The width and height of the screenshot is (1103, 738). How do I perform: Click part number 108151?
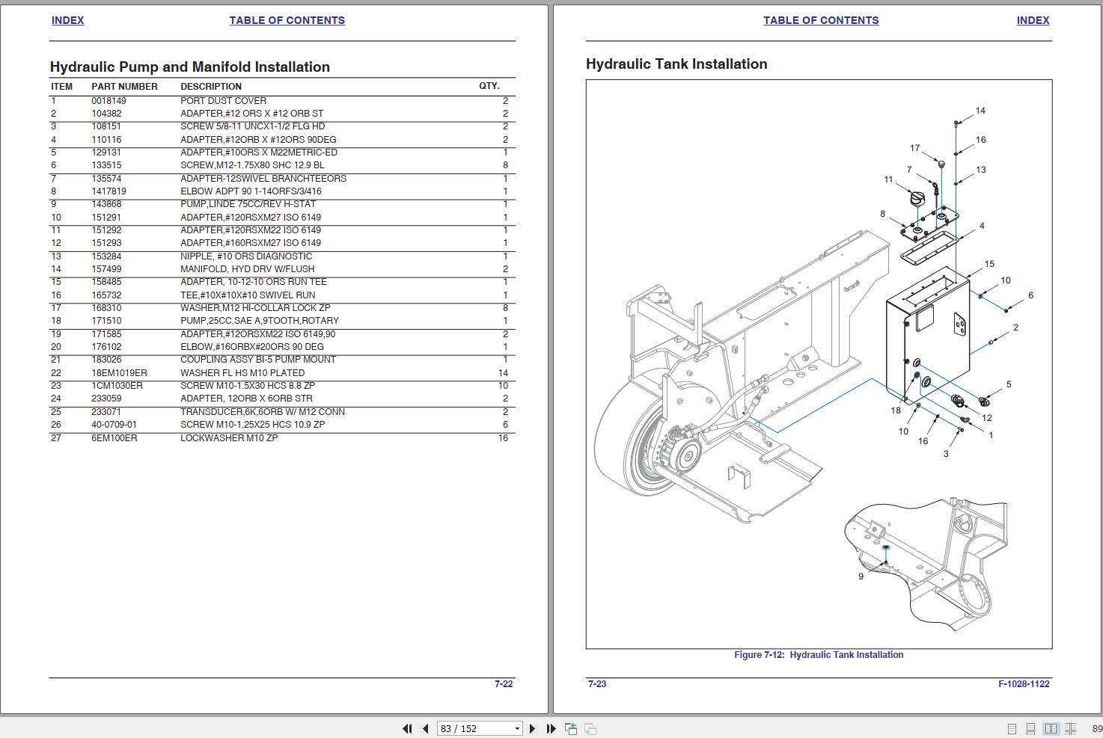106,126
